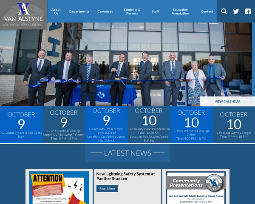This screenshot has height=204, width=255.
Task: Open the Education Foundation menu
Action: (x=180, y=11)
